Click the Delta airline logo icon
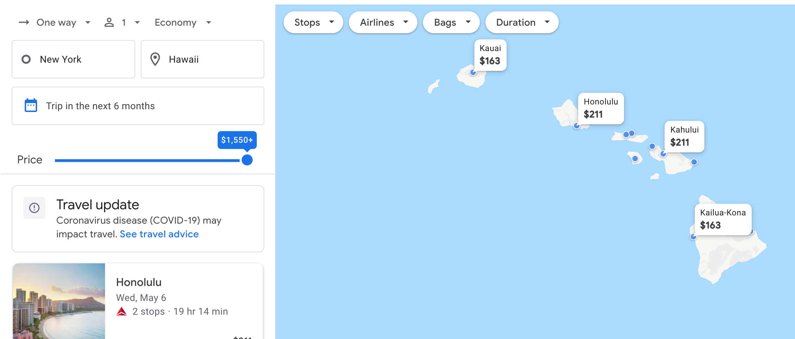This screenshot has width=795, height=339. click(x=122, y=311)
